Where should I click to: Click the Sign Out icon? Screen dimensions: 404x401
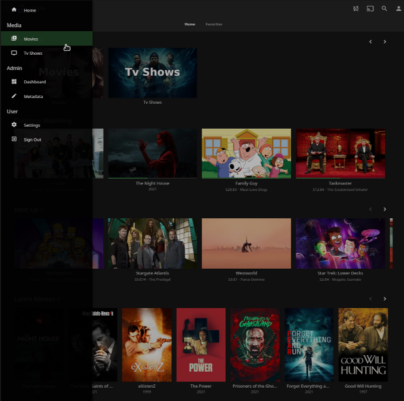point(14,139)
